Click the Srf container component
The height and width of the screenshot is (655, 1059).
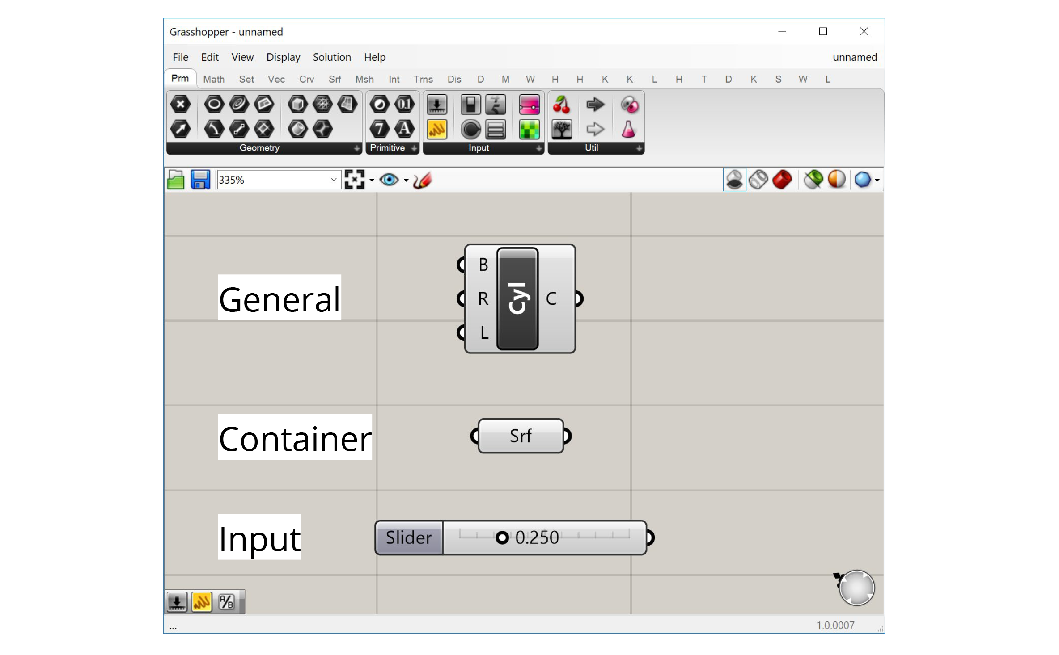point(520,436)
